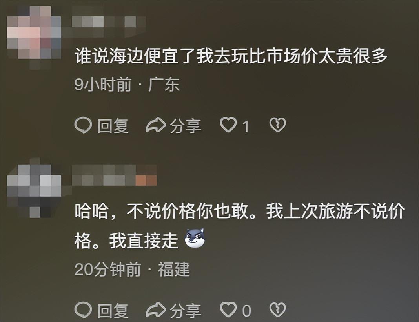
Task: Click the wolf emoji in the second comment
Action: click(x=195, y=239)
